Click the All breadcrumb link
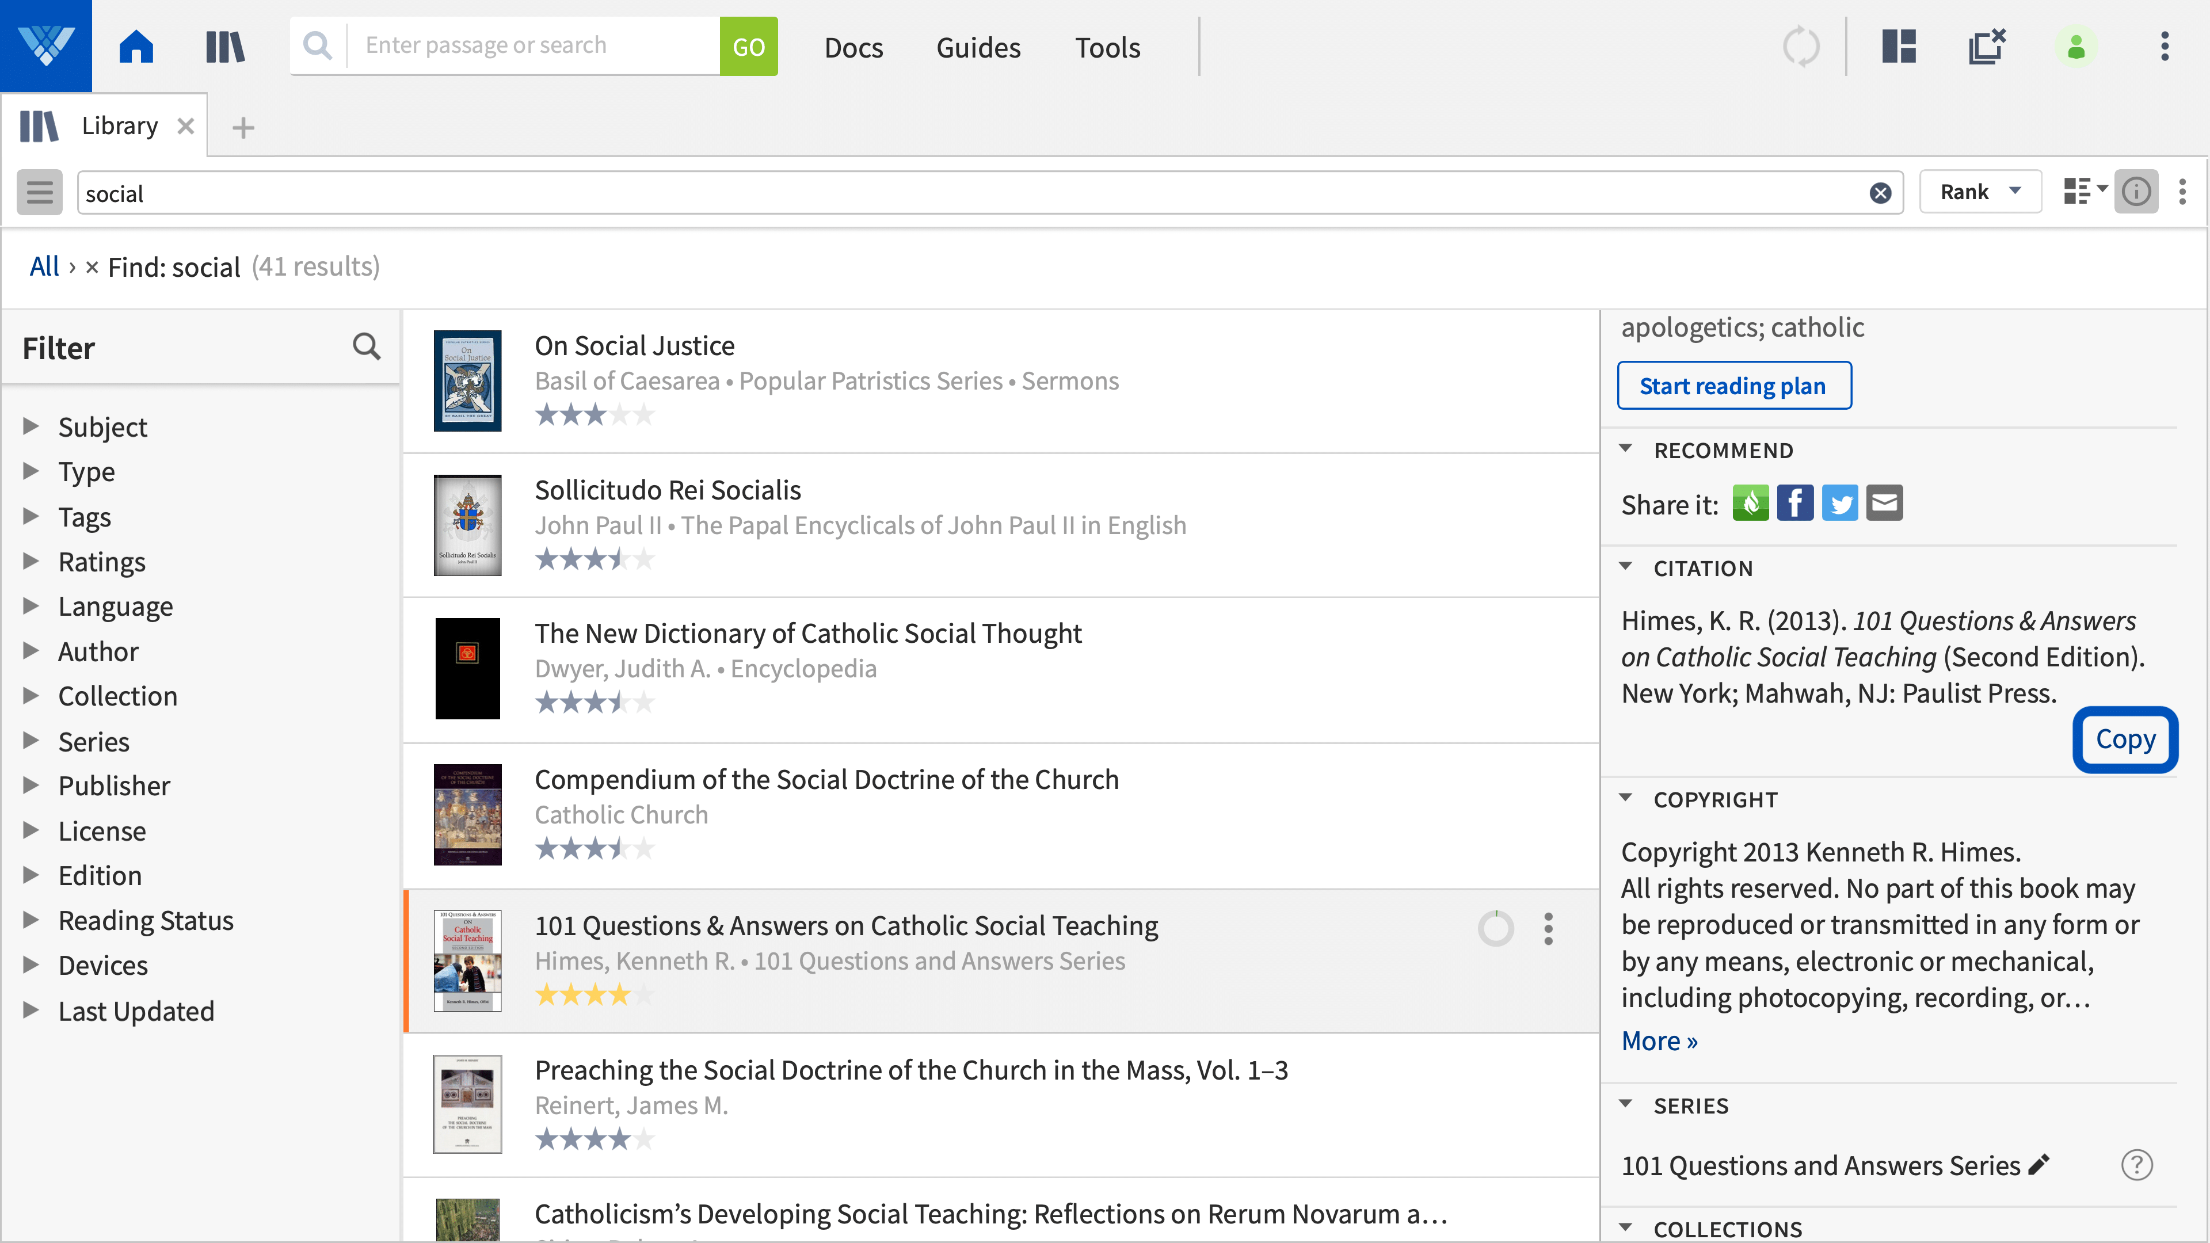The image size is (2210, 1243). (44, 267)
